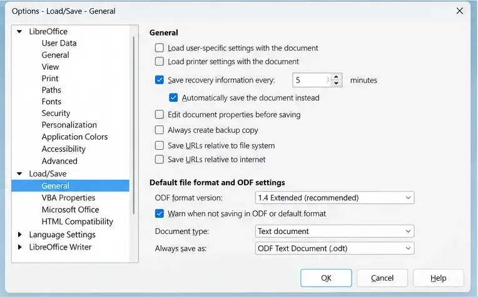Viewport: 478px width, 297px height.
Task: Select Personalization in the tree
Action: (x=69, y=125)
